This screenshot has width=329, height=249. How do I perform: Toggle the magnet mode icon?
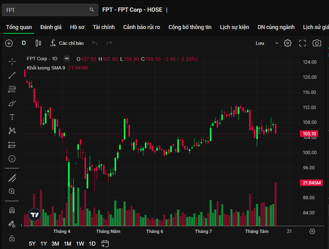(12, 210)
